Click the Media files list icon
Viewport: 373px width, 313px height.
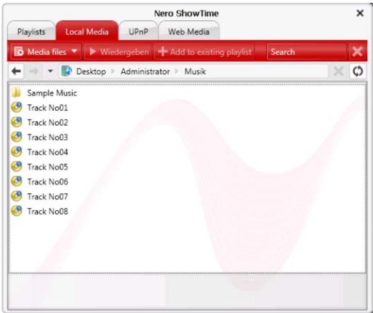click(19, 51)
